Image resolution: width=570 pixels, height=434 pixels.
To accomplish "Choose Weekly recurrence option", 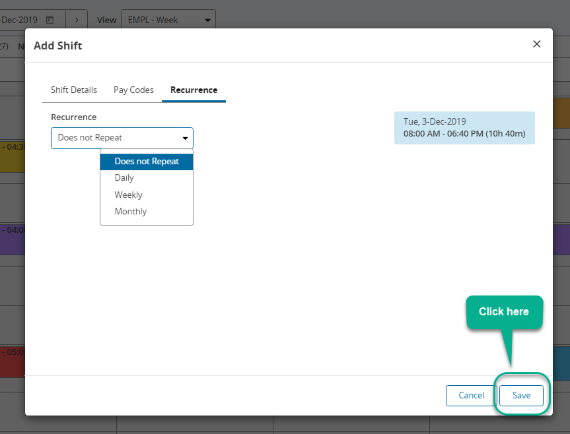I will [147, 195].
